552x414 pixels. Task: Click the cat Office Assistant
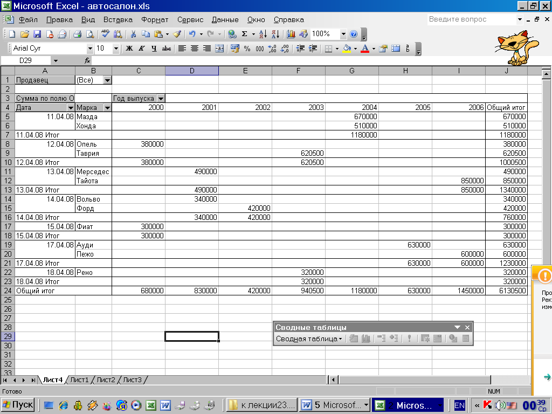tap(516, 47)
